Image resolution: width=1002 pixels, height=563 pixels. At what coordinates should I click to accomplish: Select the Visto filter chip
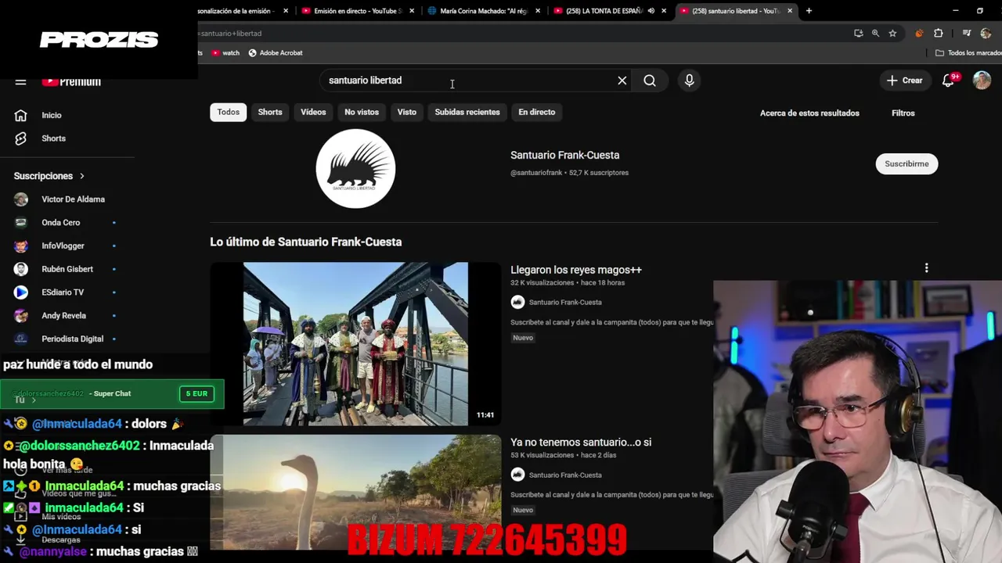pos(407,113)
